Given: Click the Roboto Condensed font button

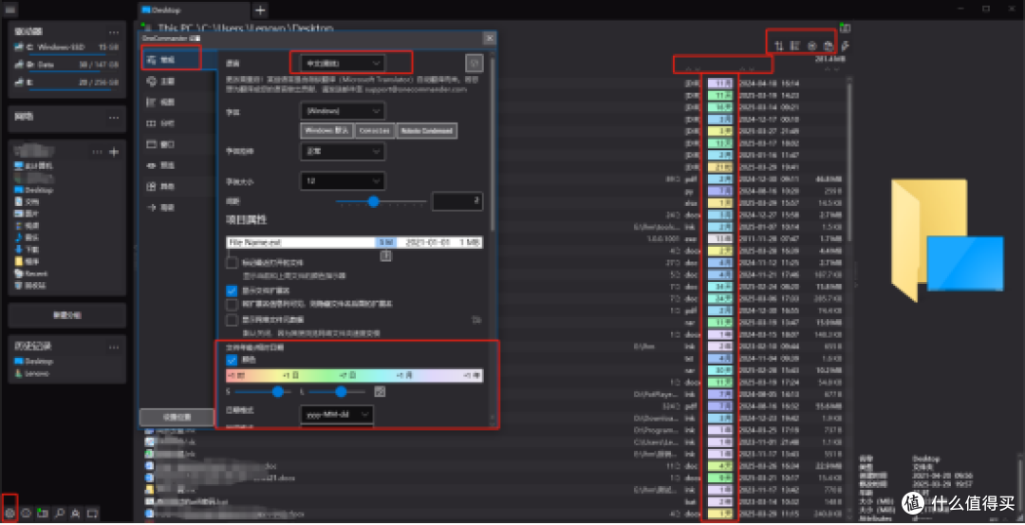Looking at the screenshot, I should pyautogui.click(x=427, y=131).
